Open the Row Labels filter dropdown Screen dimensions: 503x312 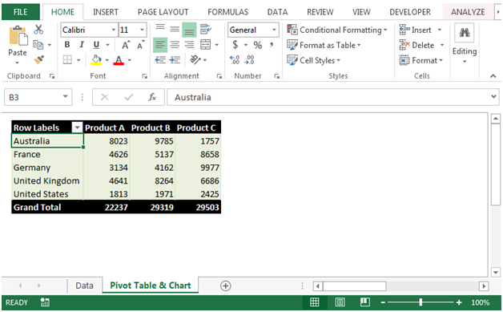pos(77,128)
